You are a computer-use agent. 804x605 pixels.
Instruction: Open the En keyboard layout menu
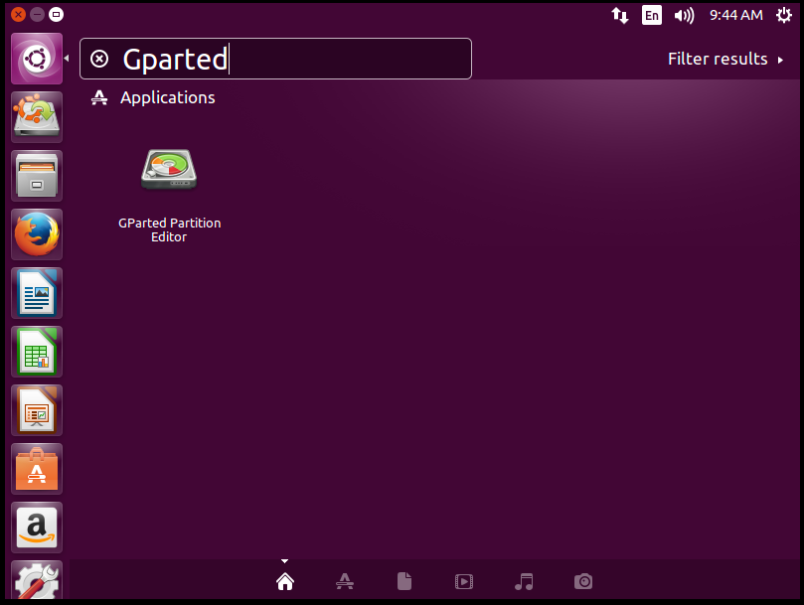[652, 15]
